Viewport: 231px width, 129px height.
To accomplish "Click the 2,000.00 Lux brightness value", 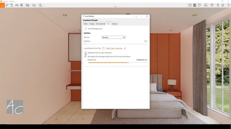I will pos(142,60).
